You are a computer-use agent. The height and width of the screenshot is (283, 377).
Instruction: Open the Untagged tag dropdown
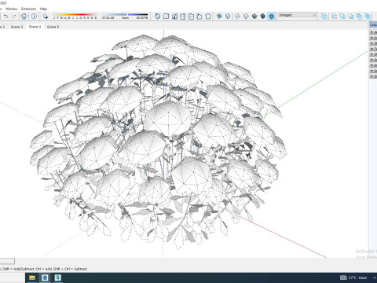coord(298,15)
